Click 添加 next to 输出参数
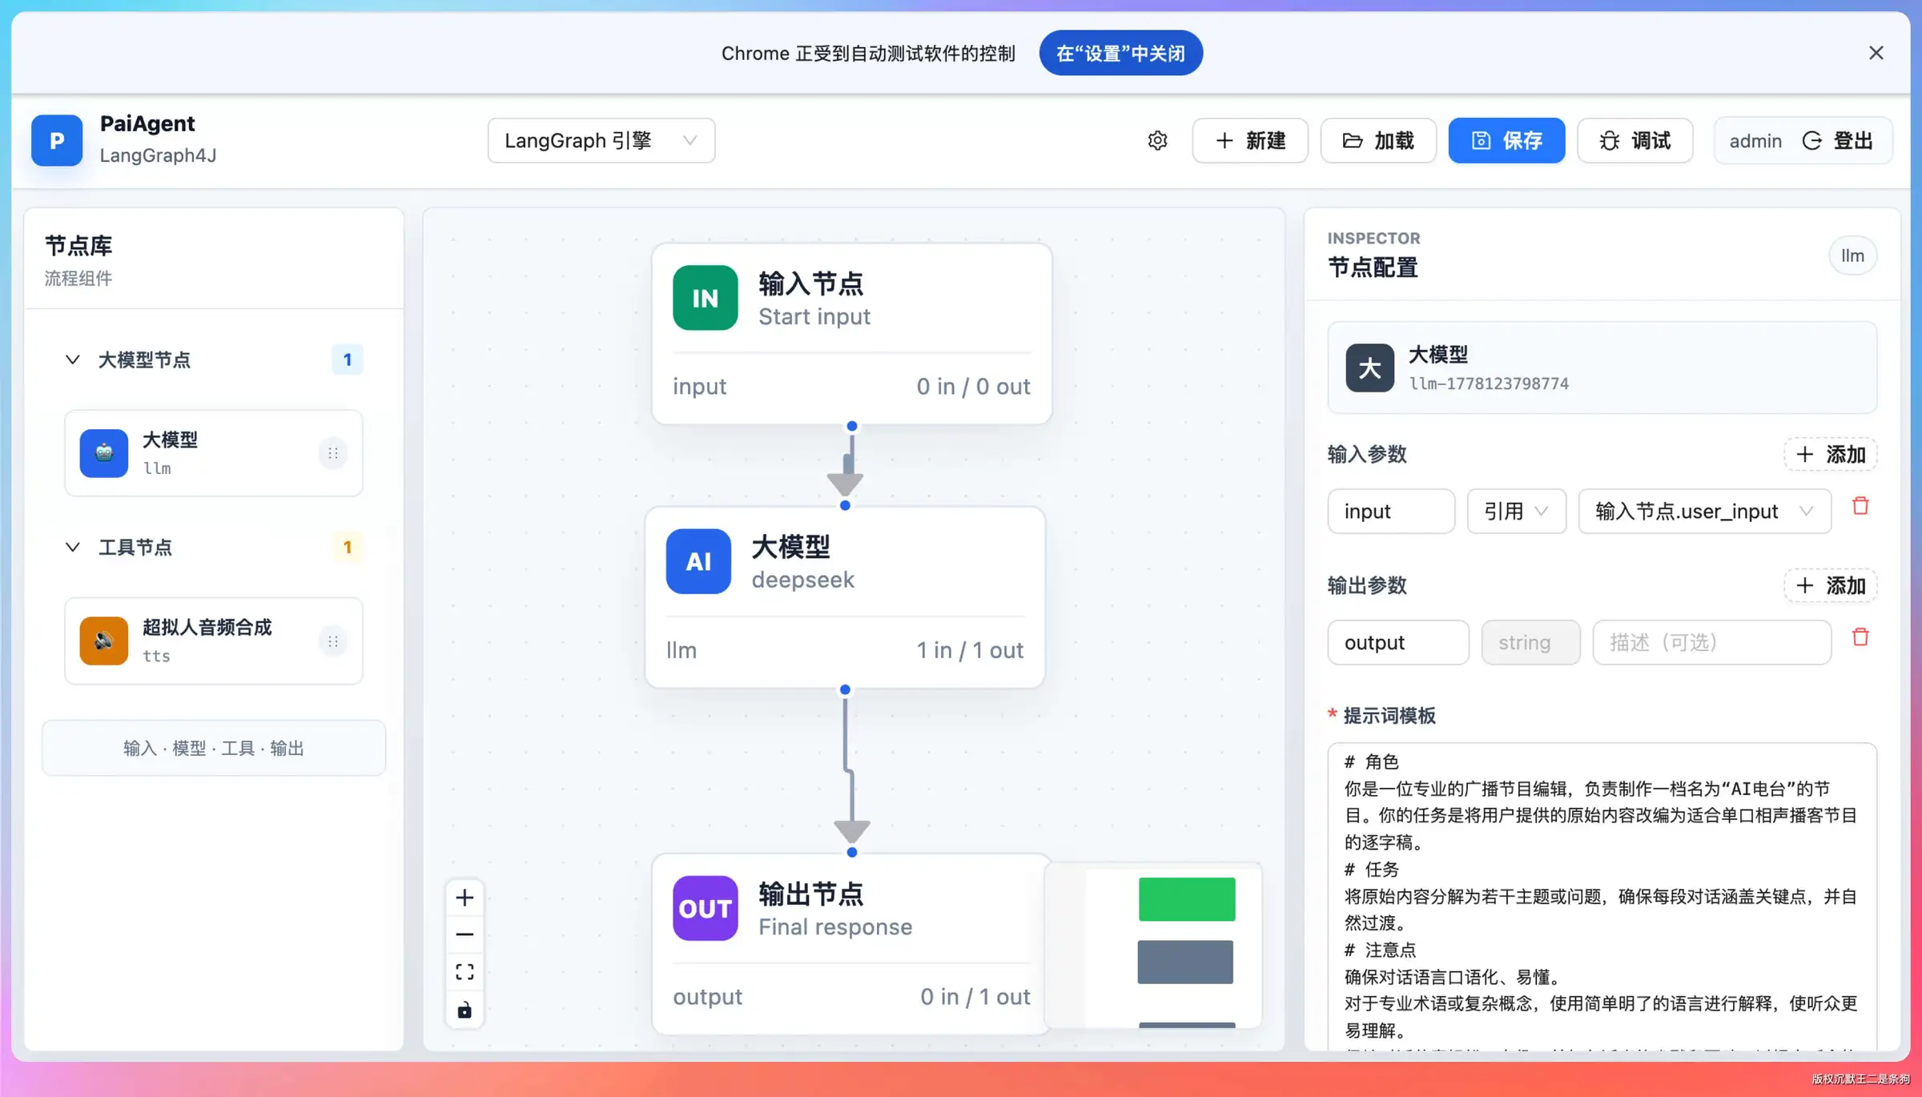 pos(1830,585)
